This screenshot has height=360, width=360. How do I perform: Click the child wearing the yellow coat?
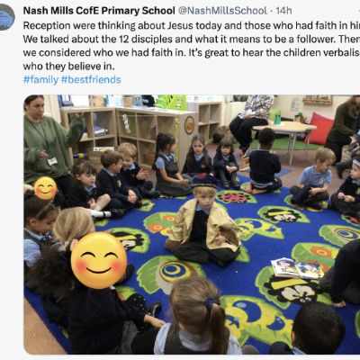[203, 220]
